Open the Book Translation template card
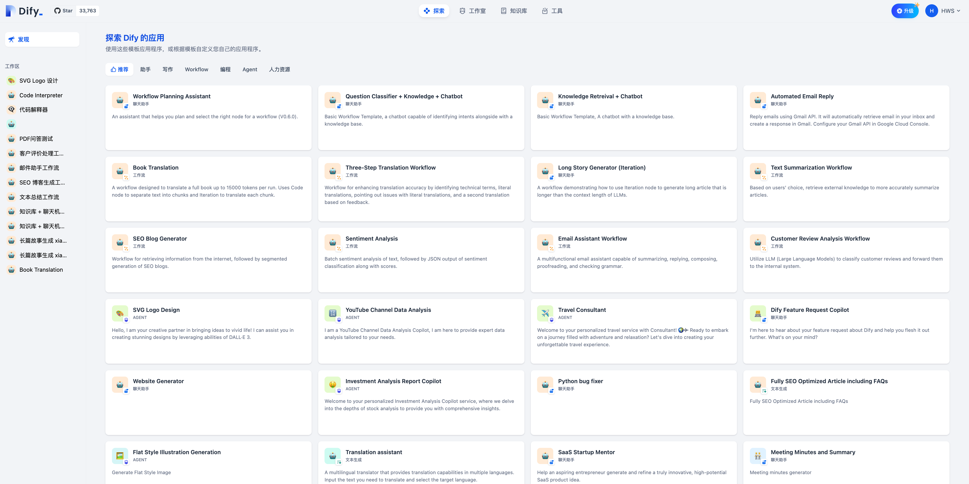The width and height of the screenshot is (969, 484). (208, 189)
